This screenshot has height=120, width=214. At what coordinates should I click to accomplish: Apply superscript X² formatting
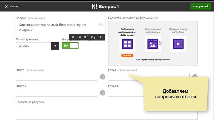86,37
